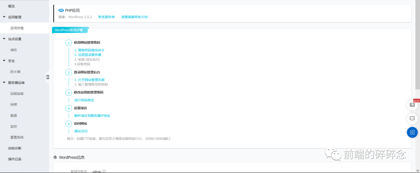Screen dimensions: 420x173
Task: Click step 2 heading 登录网站管理后台
Action: 87,73
